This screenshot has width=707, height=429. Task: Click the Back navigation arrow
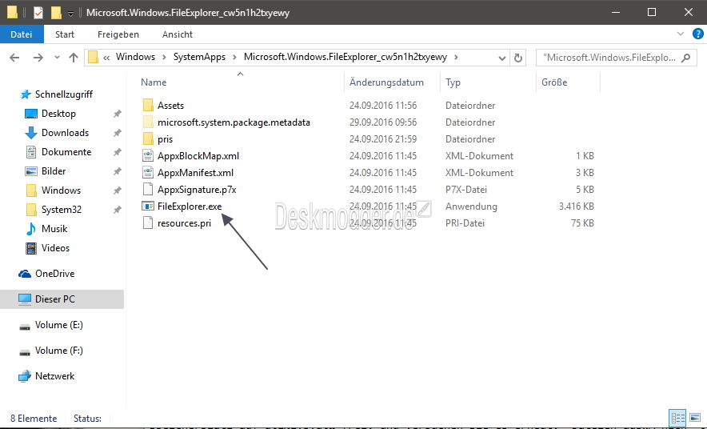click(x=14, y=58)
